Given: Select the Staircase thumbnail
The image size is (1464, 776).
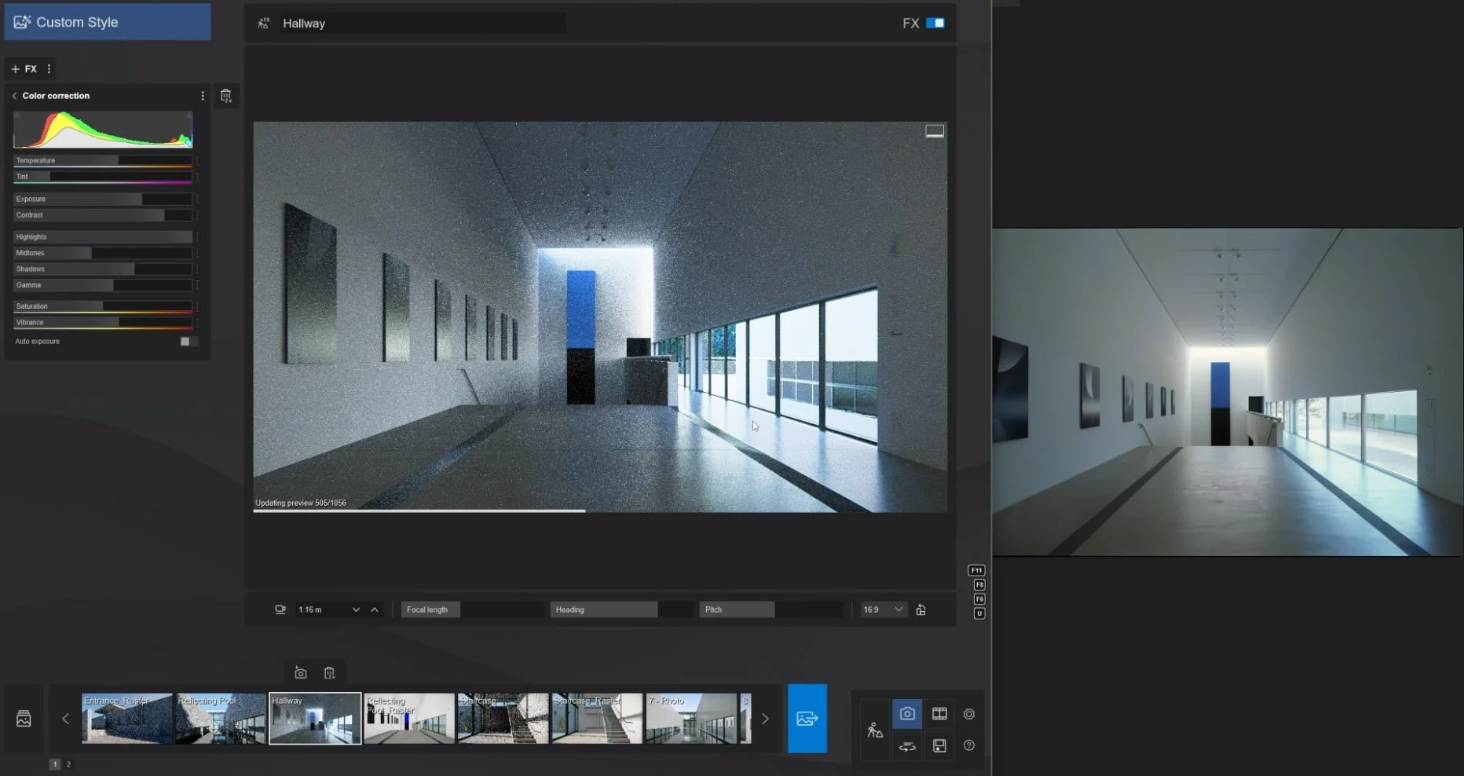Looking at the screenshot, I should [501, 717].
